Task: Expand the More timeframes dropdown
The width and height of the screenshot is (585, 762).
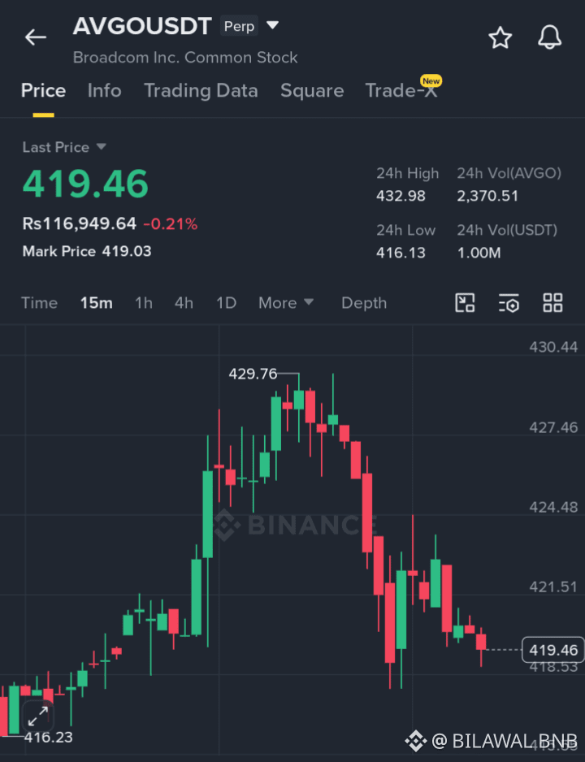Action: coord(286,303)
